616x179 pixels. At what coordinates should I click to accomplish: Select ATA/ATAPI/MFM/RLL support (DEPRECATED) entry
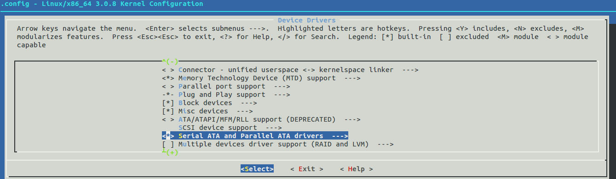point(261,119)
